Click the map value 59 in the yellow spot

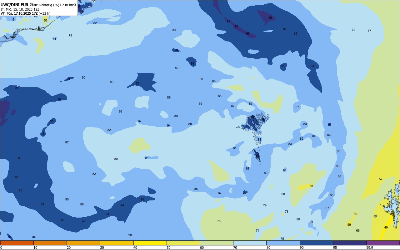[349, 225]
